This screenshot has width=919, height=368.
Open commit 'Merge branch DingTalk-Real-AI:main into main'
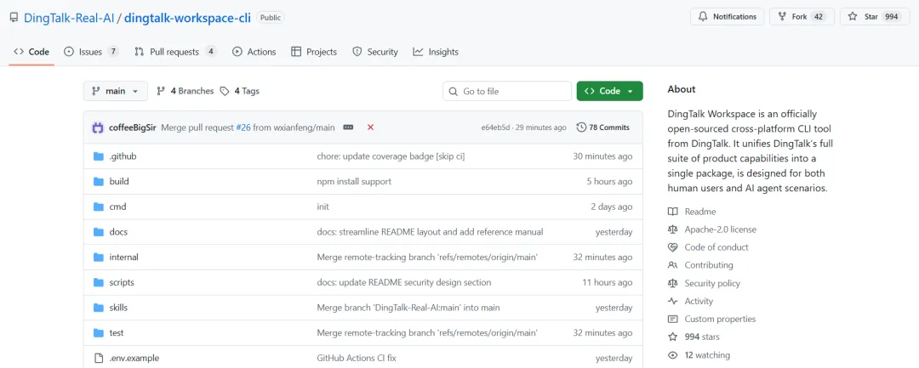click(408, 307)
